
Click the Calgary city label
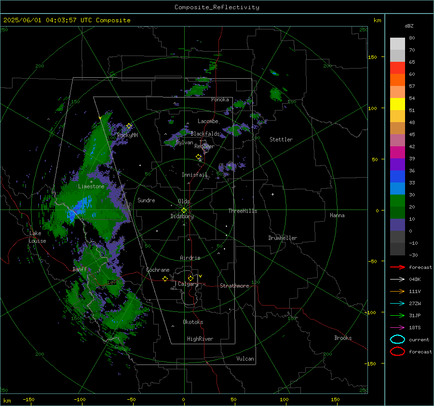coord(188,284)
